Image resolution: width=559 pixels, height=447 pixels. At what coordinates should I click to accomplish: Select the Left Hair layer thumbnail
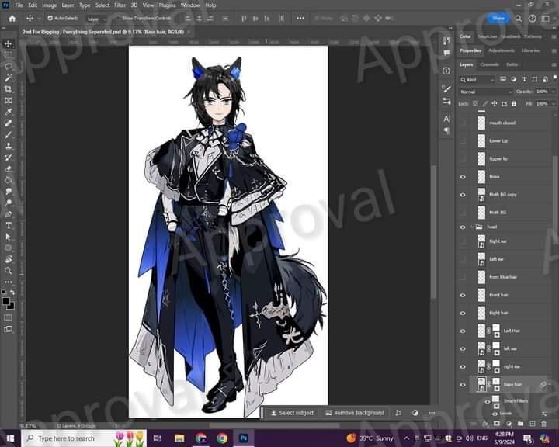coord(481,331)
